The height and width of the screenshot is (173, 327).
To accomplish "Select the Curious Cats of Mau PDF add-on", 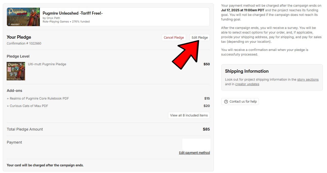I will click(29, 106).
